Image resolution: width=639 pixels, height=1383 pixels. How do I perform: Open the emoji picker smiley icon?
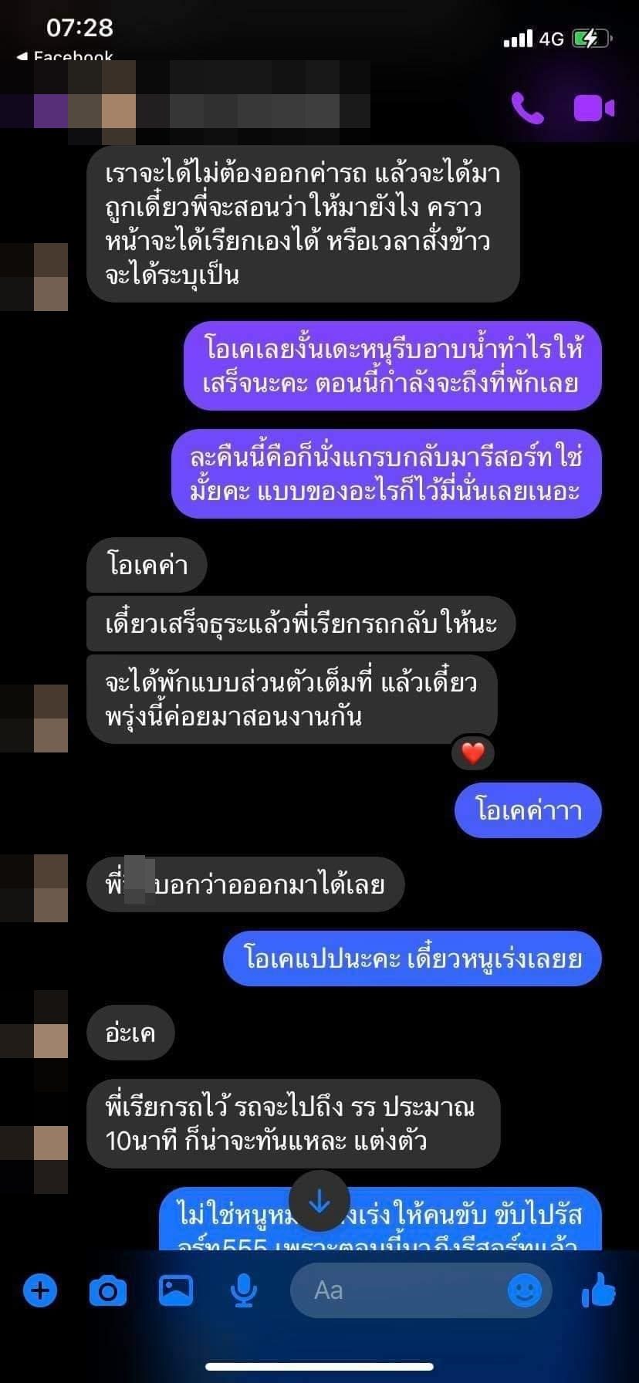(x=525, y=1290)
